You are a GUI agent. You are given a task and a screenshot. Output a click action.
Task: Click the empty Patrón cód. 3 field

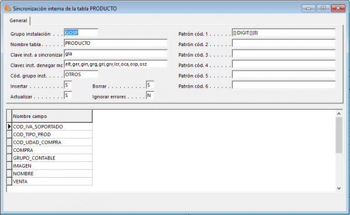click(283, 54)
